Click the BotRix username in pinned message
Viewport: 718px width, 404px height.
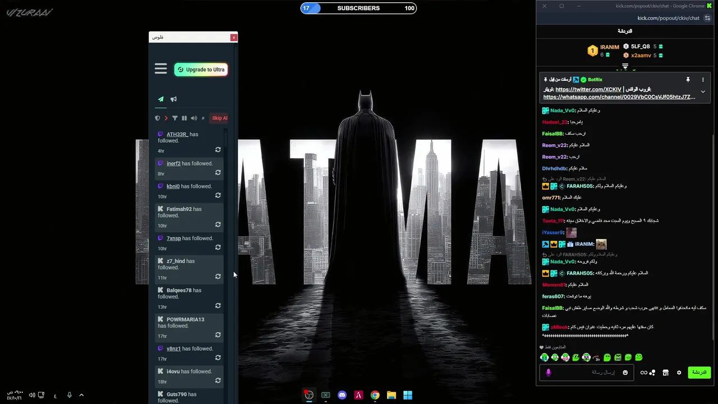[595, 80]
